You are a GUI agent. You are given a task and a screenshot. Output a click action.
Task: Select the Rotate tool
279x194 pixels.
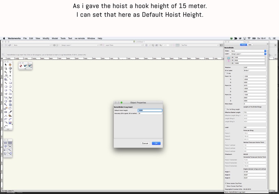(10, 108)
